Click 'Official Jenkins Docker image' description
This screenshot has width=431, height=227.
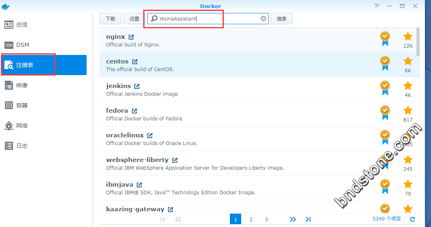tap(142, 94)
